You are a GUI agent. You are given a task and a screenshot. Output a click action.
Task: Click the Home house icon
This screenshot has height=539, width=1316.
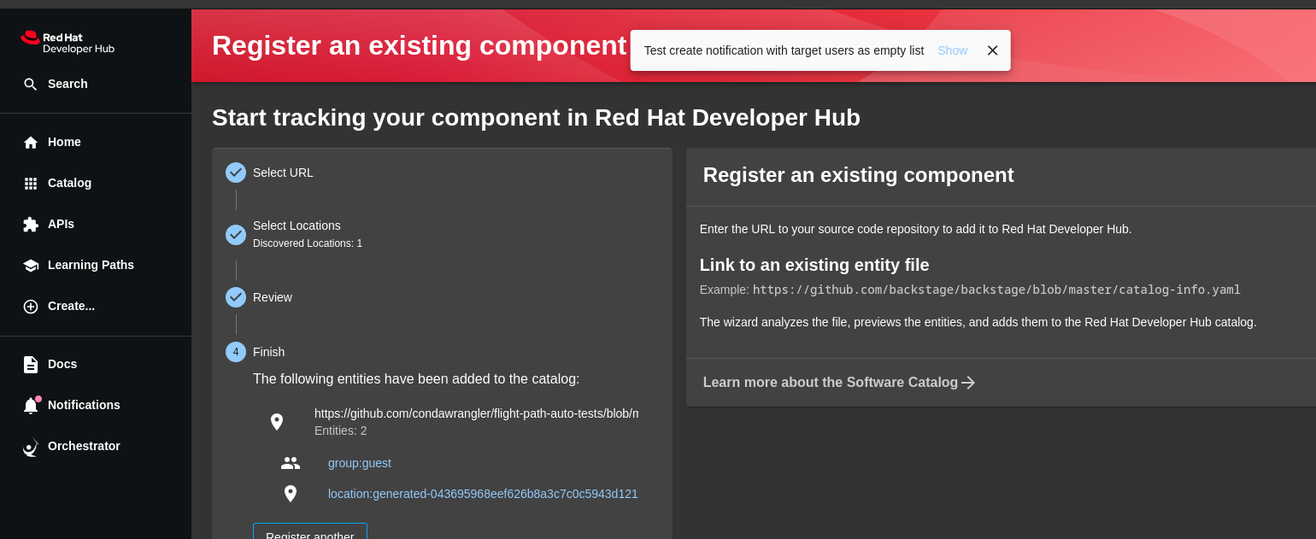point(31,142)
